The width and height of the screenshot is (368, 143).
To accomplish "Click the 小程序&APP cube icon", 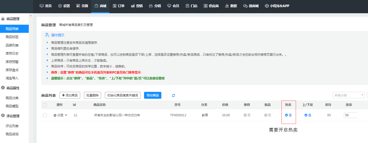I will click(x=267, y=6).
